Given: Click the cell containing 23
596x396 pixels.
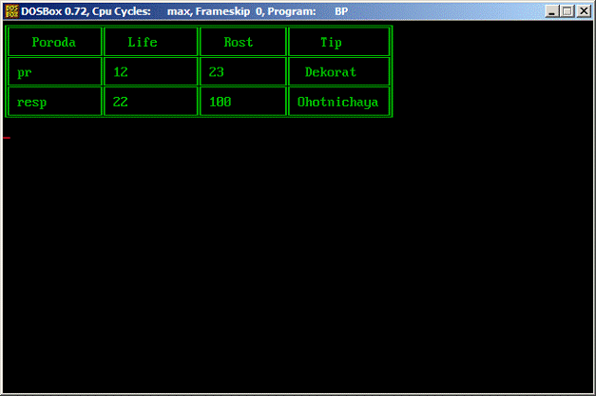Looking at the screenshot, I should (x=243, y=71).
